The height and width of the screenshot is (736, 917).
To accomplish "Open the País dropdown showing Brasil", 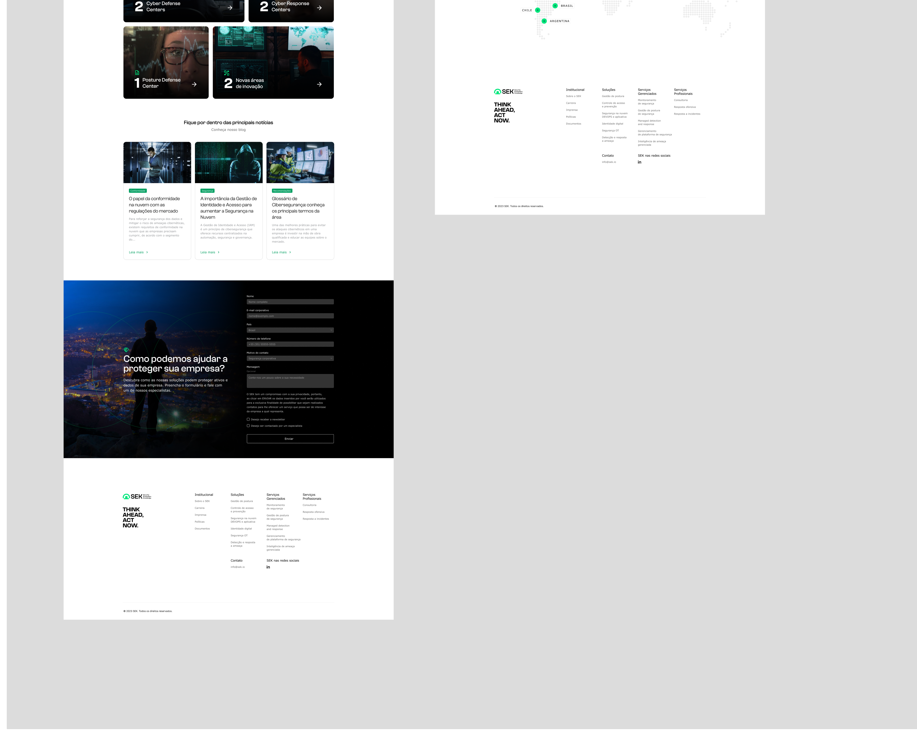I will coord(290,330).
